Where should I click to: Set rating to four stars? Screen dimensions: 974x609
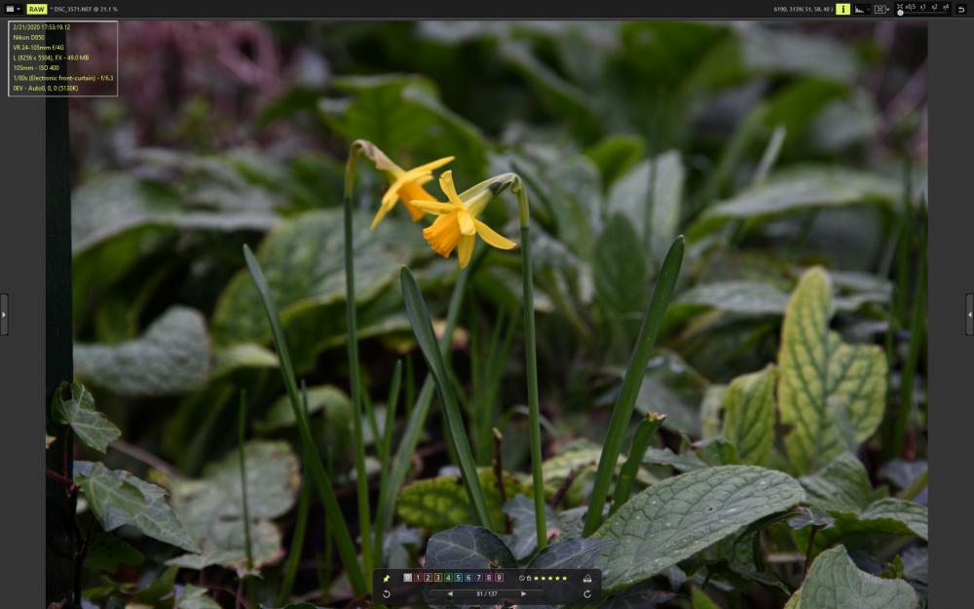[x=557, y=579]
